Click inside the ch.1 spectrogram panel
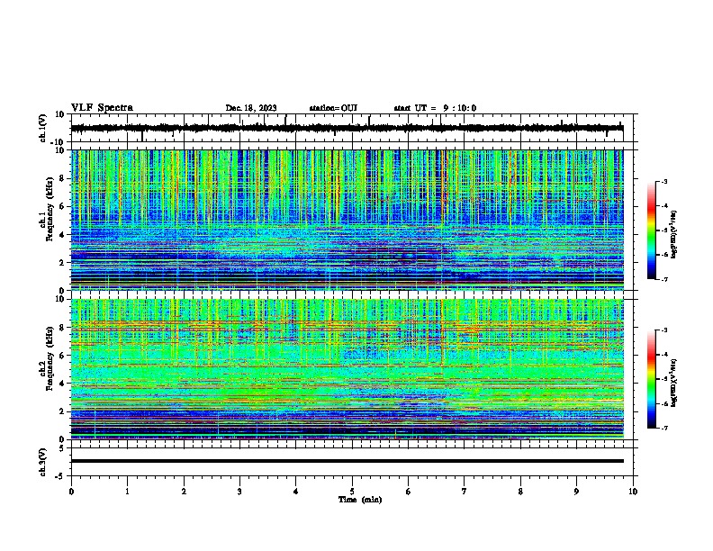This screenshot has width=713, height=551. pos(347,220)
